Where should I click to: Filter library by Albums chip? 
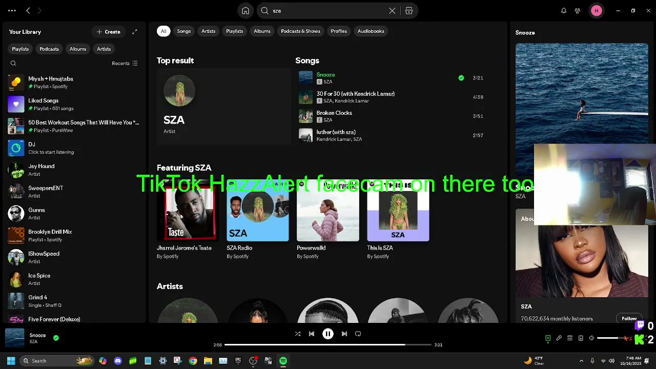[x=78, y=49]
